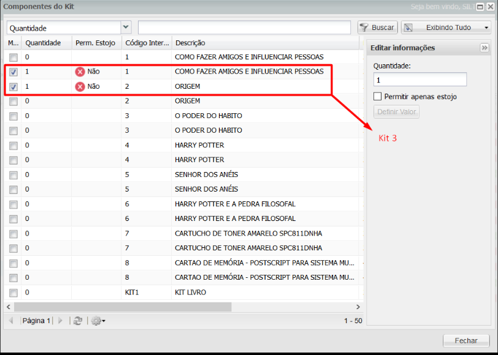This screenshot has width=498, height=355.
Task: Focus the search text field beside Quantidade combo
Action: [x=244, y=28]
